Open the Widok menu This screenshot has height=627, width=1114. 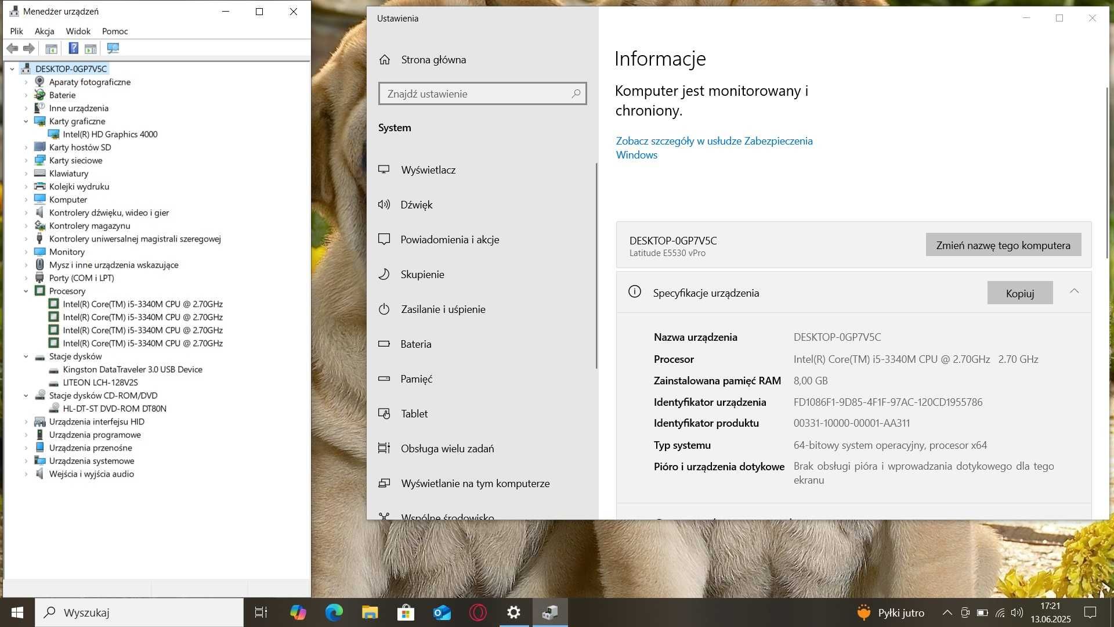78,31
